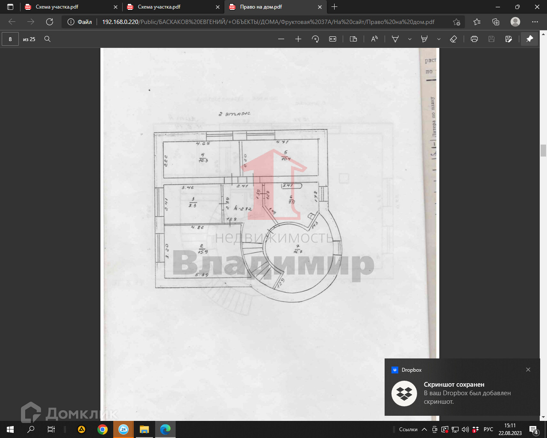Start Read aloud for the PDF
This screenshot has height=438, width=547.
tap(374, 39)
